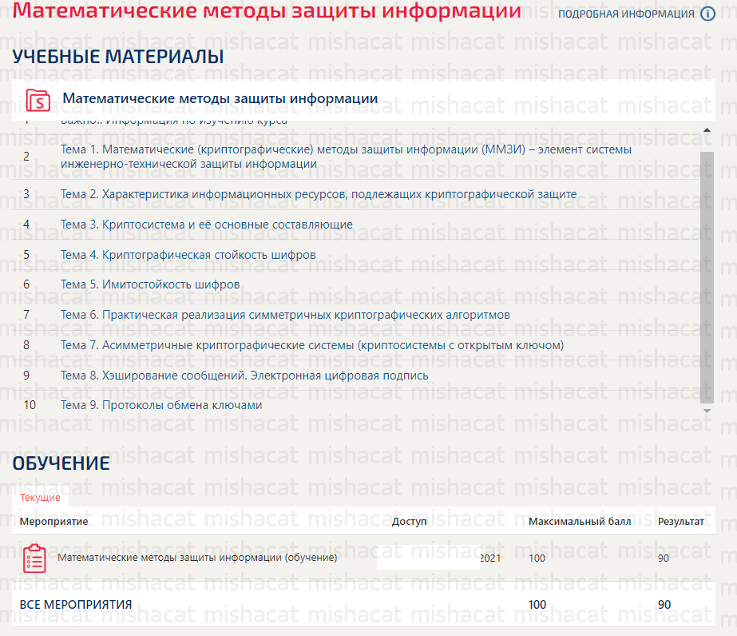Viewport: 737px width, 636px height.
Task: Open Тема 4 Криптографическая стойкость шифров
Action: (x=188, y=255)
